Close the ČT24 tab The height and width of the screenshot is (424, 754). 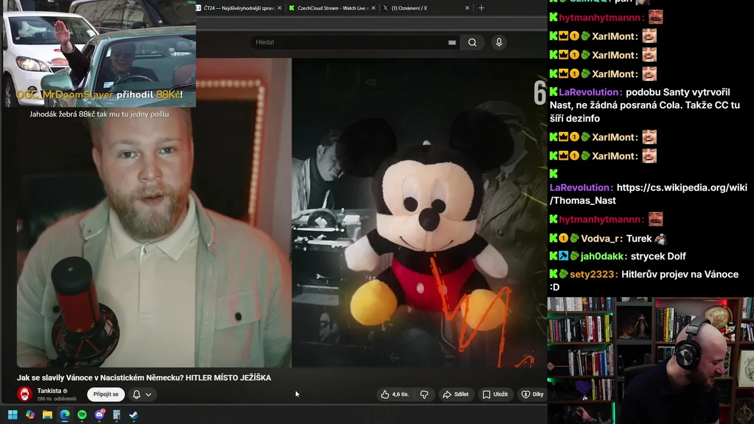(x=280, y=8)
